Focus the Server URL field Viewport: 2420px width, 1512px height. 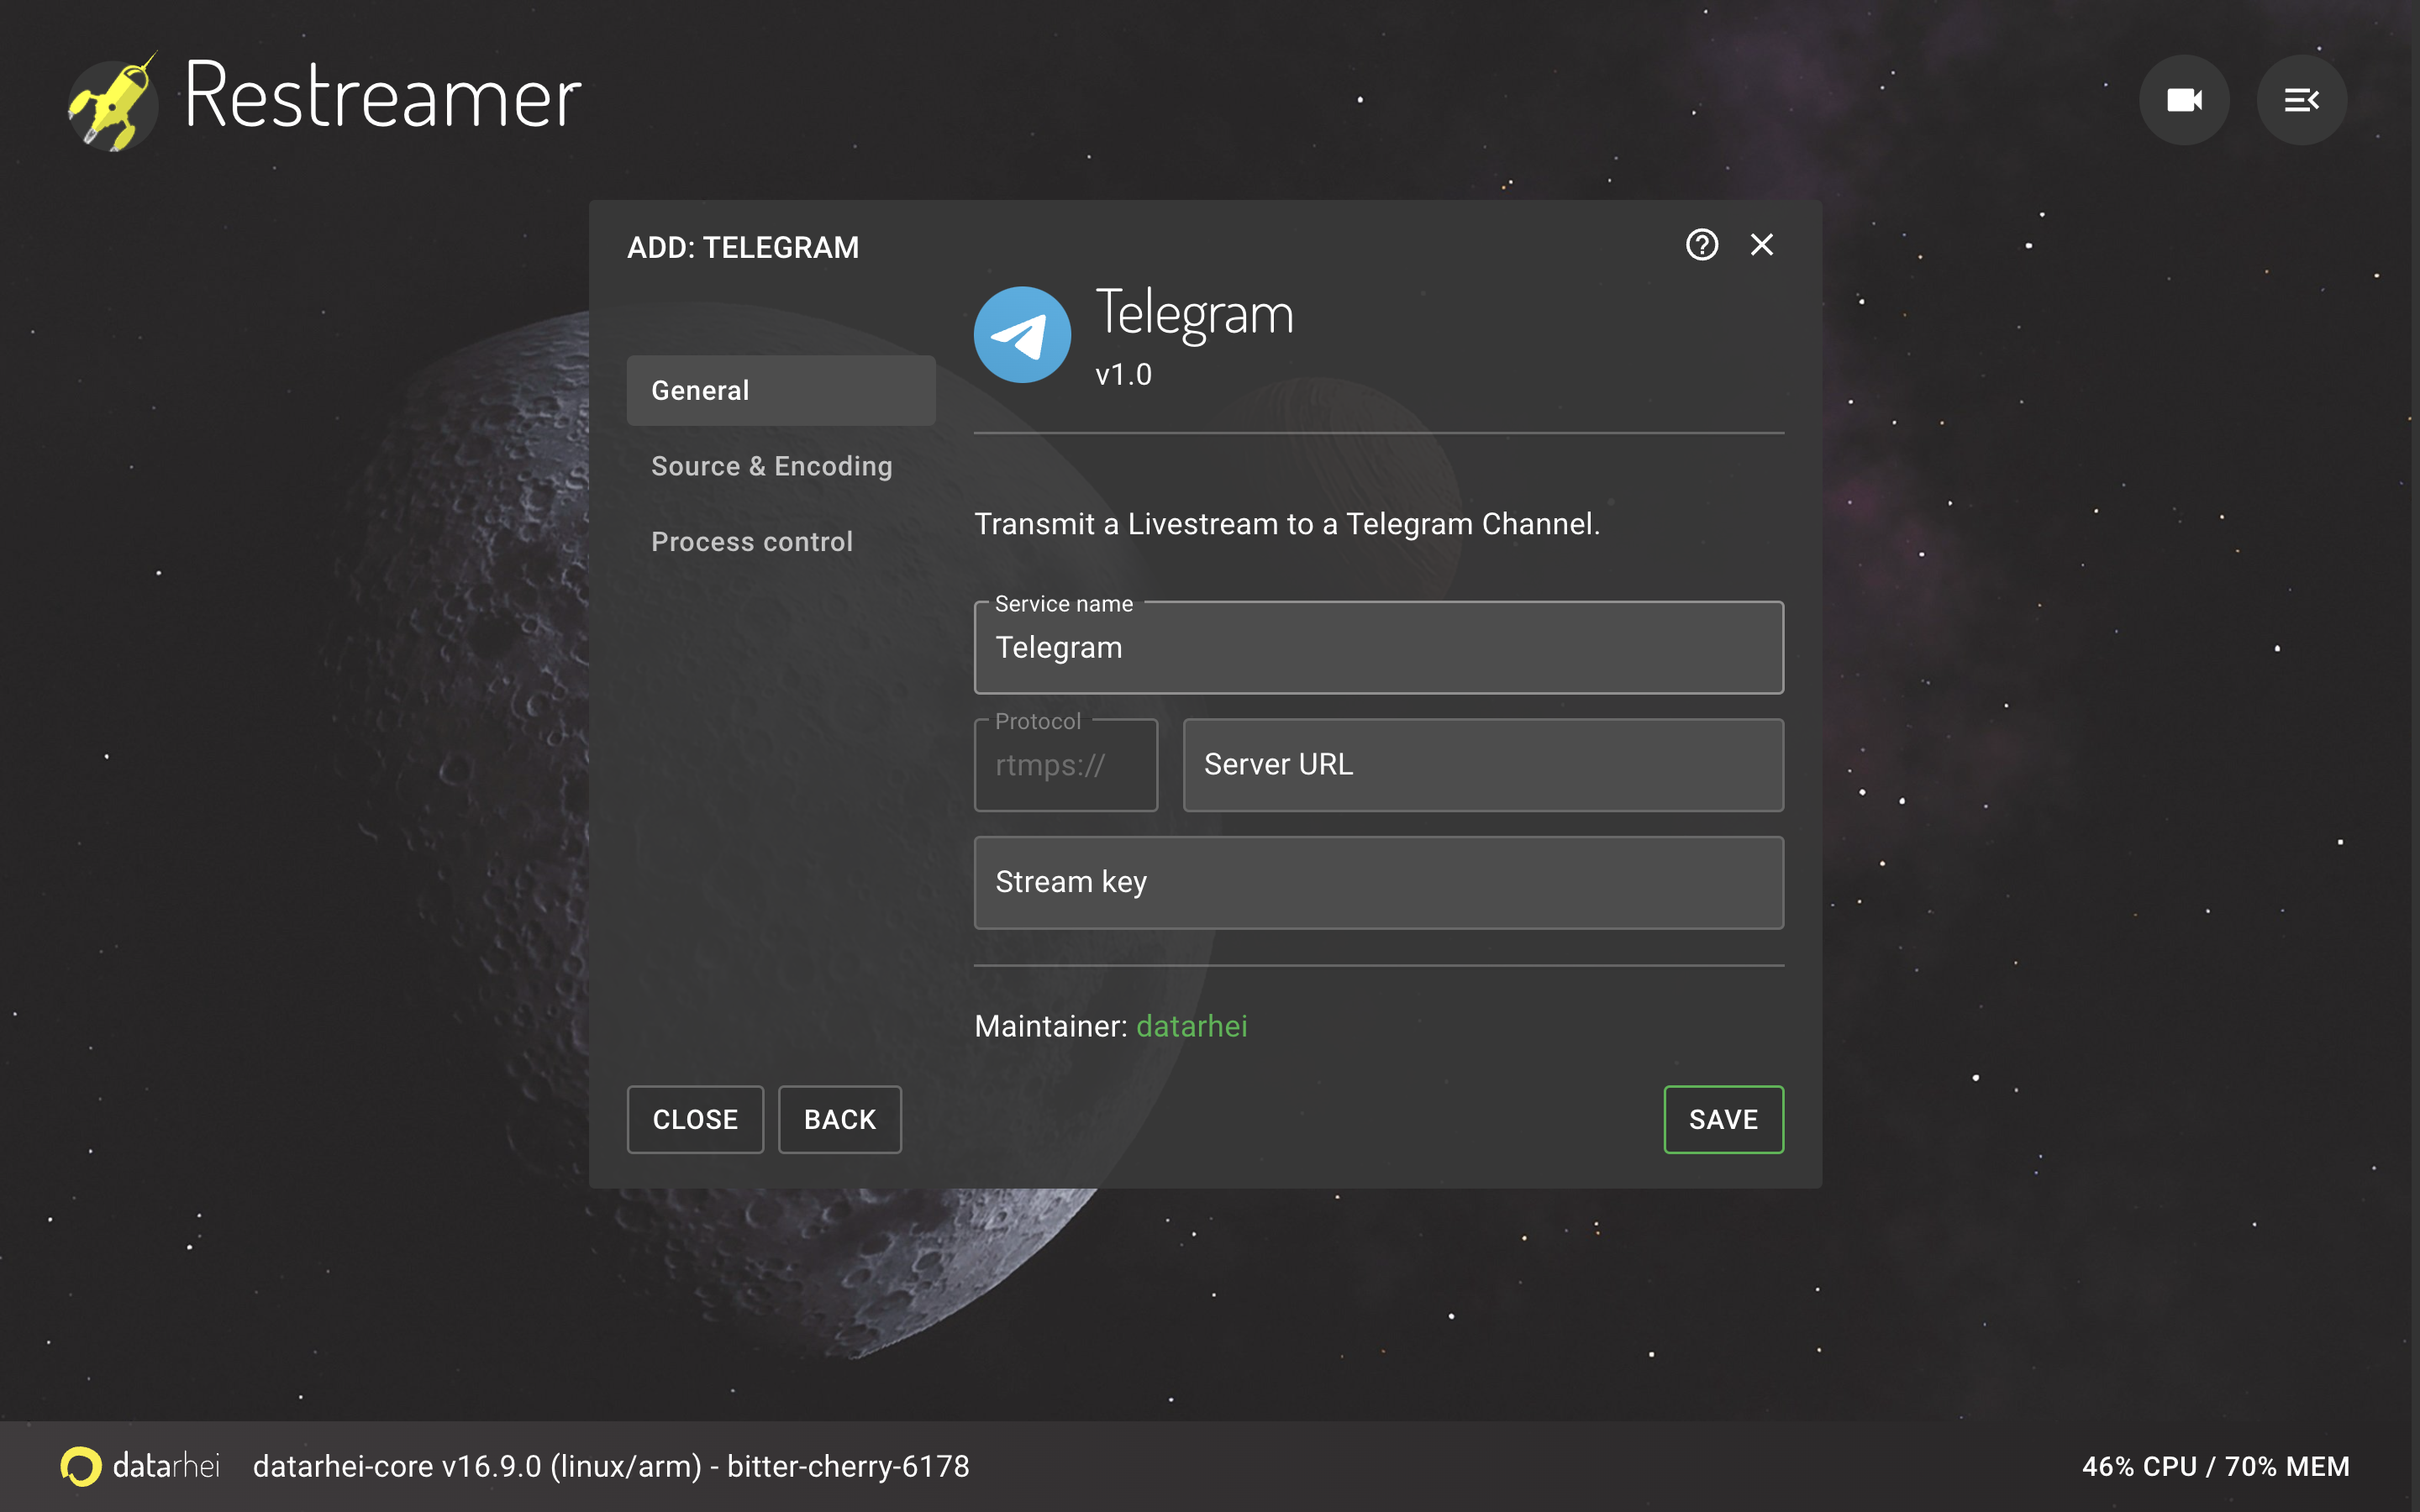[x=1482, y=765]
